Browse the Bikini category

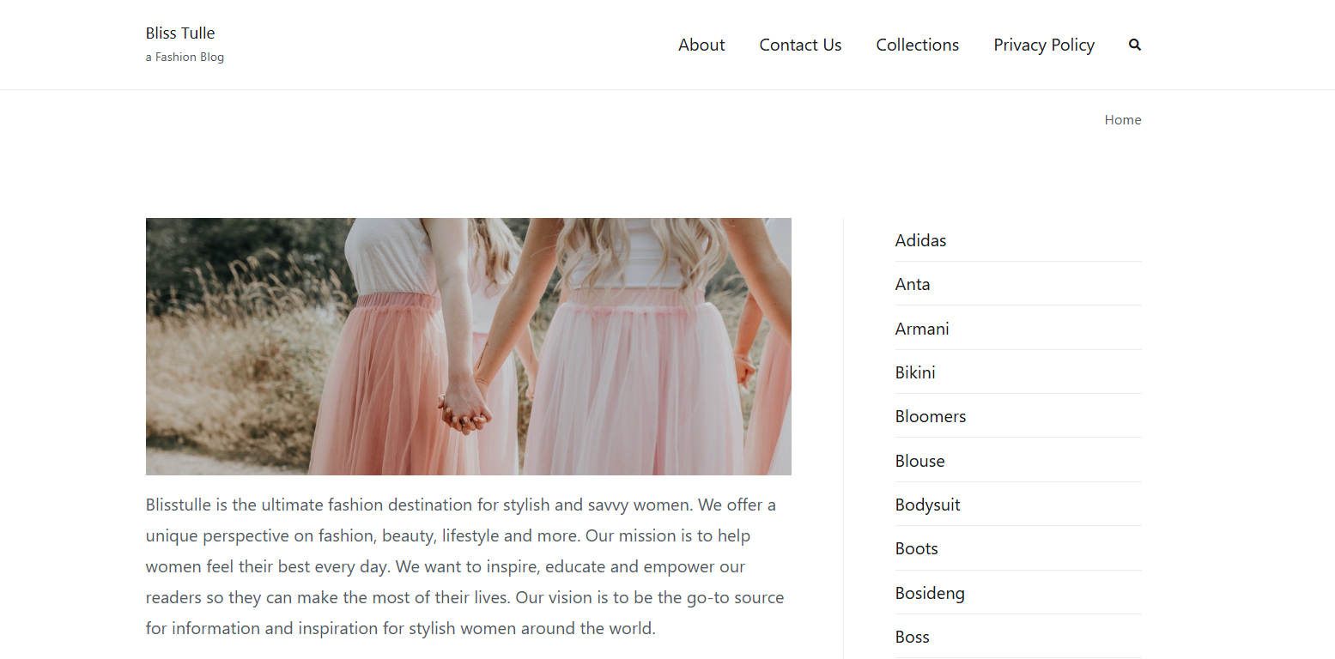point(914,372)
